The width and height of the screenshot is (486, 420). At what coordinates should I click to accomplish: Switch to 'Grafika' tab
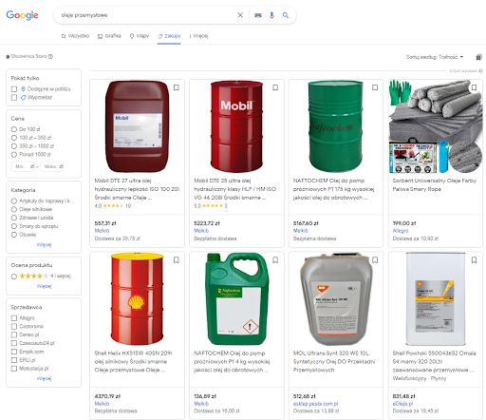tap(109, 36)
